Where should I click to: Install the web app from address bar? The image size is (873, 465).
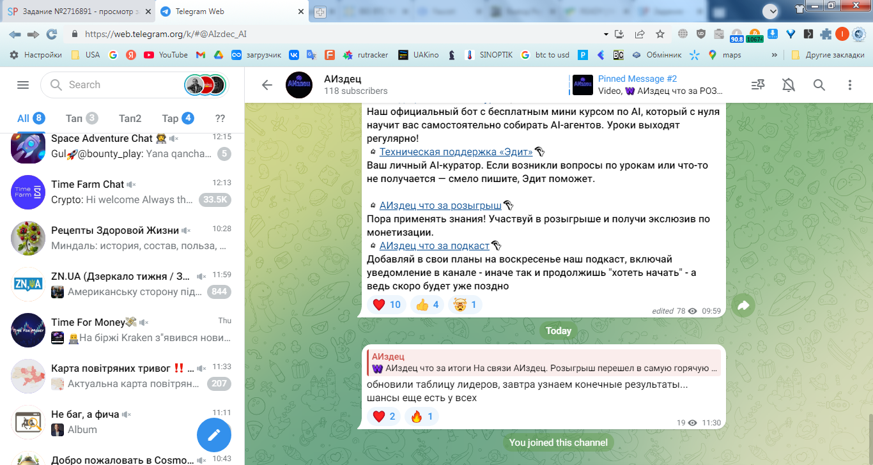point(619,34)
